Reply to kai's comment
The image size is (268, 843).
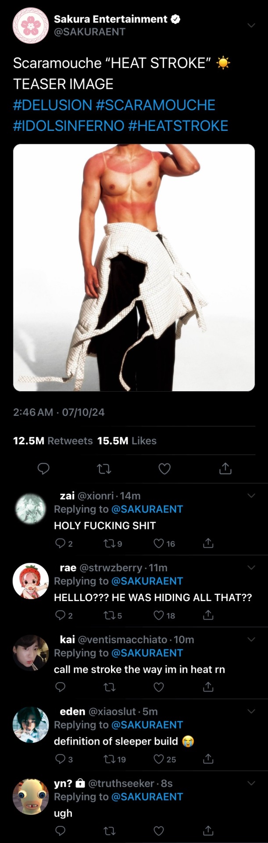[61, 687]
